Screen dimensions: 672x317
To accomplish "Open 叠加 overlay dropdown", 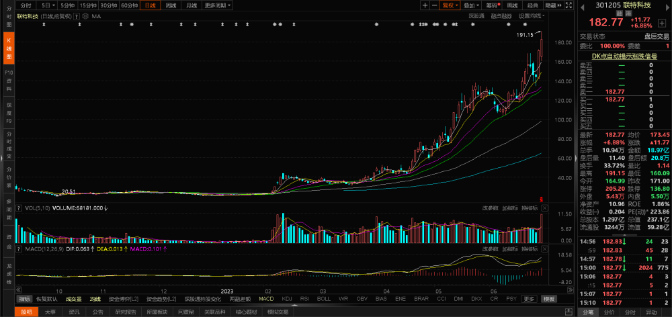I will 471,5.
